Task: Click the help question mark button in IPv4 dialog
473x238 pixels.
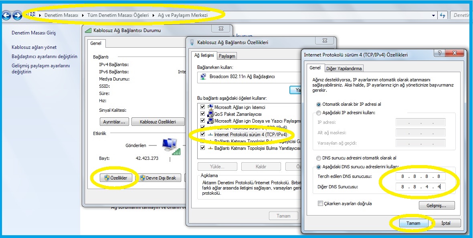Action: pyautogui.click(x=440, y=53)
